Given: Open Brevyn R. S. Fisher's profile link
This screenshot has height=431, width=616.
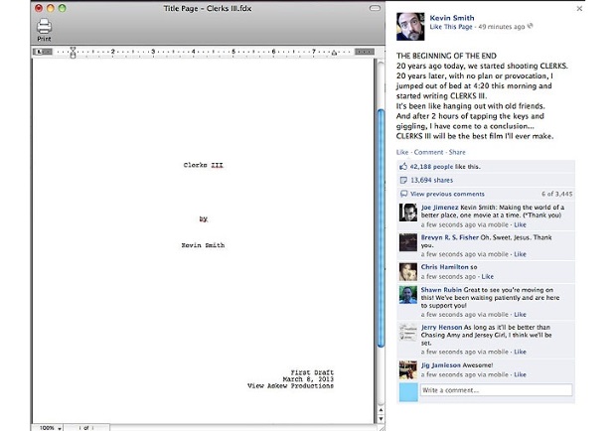Looking at the screenshot, I should click(x=450, y=237).
